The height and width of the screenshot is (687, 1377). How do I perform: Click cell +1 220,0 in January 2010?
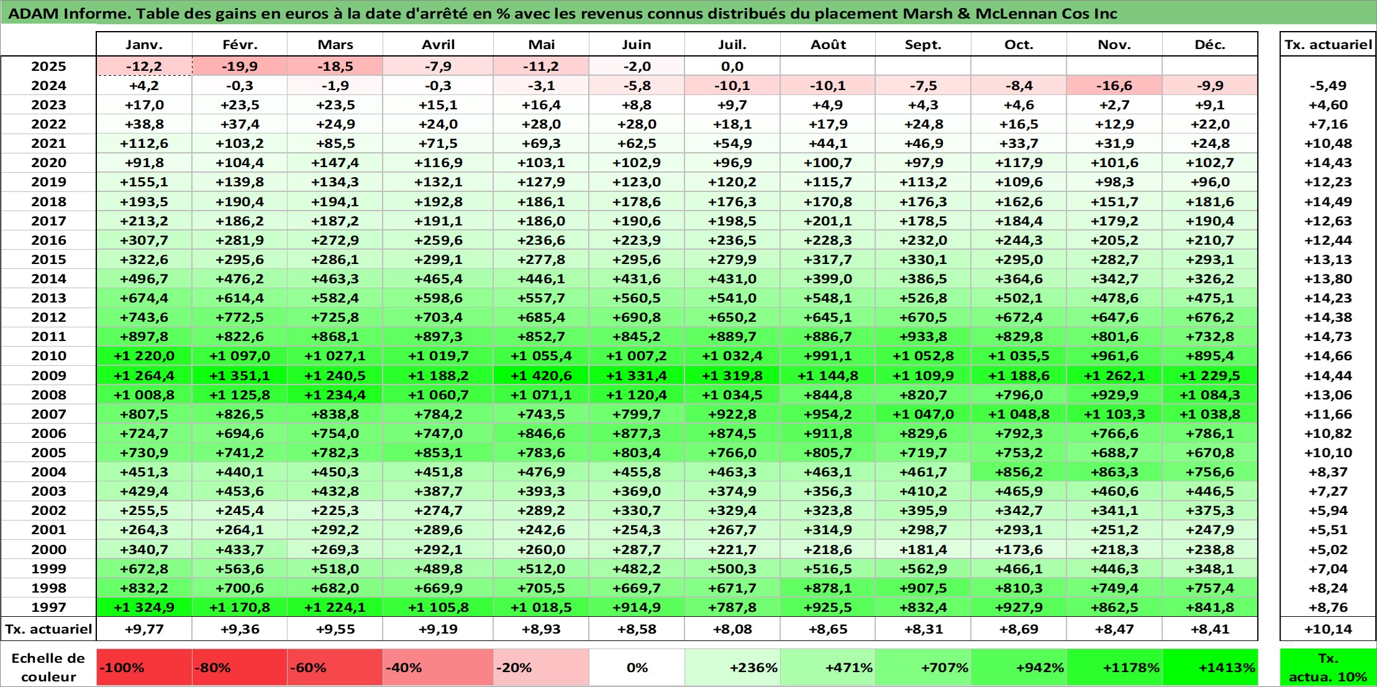[x=144, y=356]
